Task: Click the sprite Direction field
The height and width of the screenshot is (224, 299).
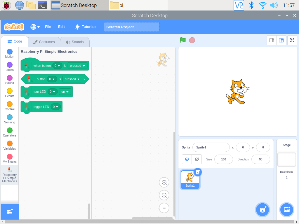Action: click(261, 159)
